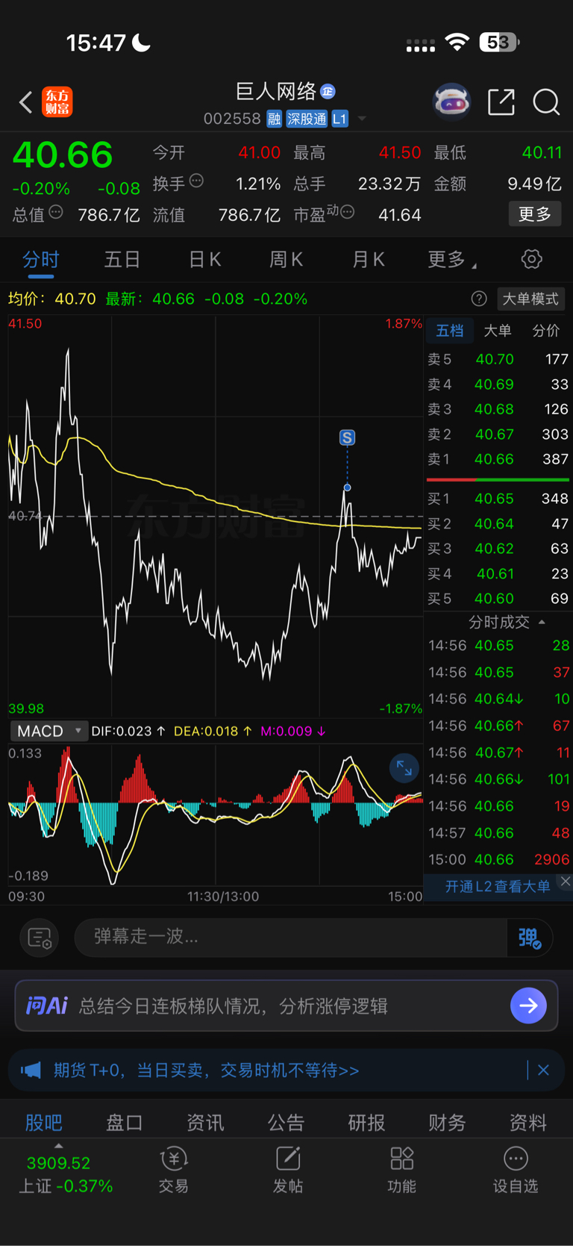Tap the 换手 info circle icon
This screenshot has height=1246, width=573.
coord(196,180)
